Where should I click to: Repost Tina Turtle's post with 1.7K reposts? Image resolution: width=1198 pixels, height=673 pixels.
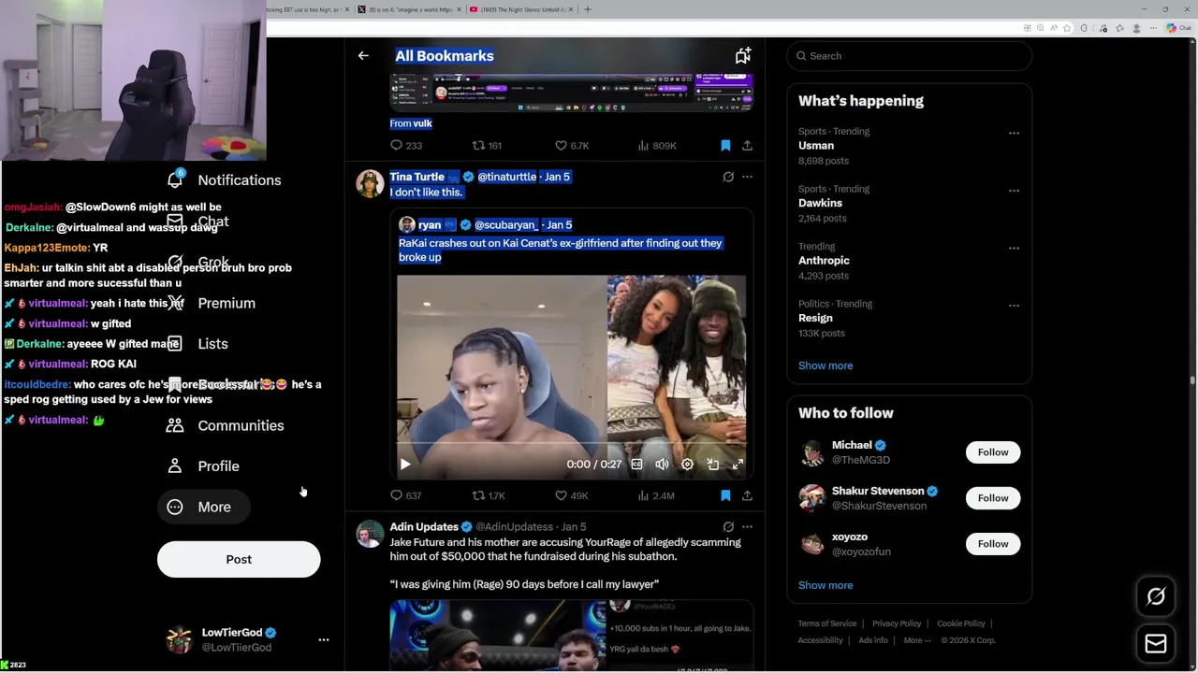tap(488, 495)
